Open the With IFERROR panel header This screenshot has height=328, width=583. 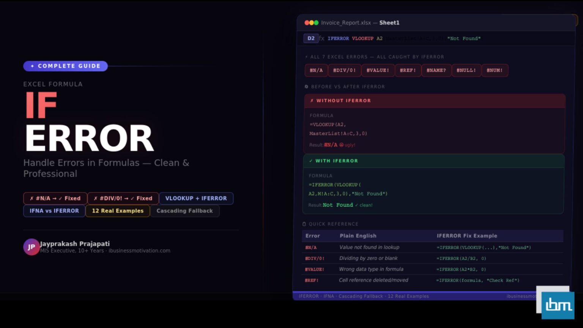pyautogui.click(x=434, y=161)
